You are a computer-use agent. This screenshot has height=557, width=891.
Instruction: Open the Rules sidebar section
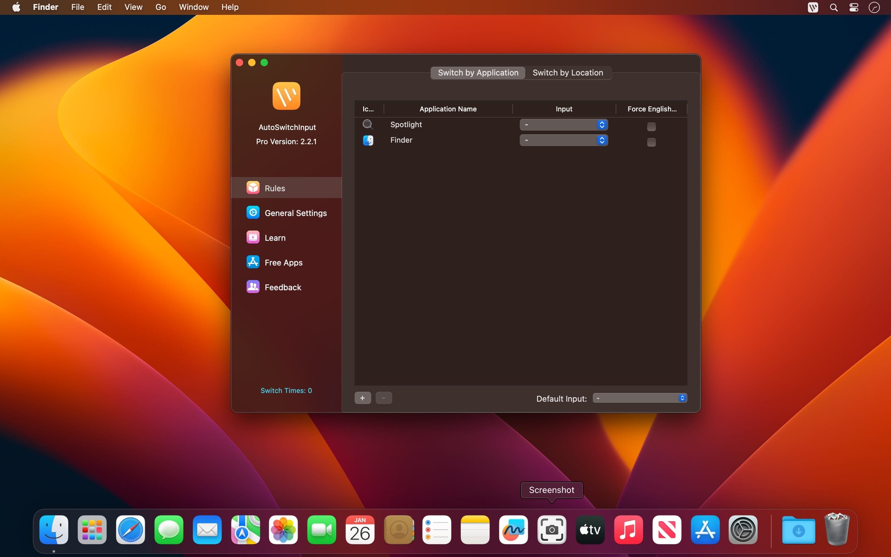[x=275, y=188]
